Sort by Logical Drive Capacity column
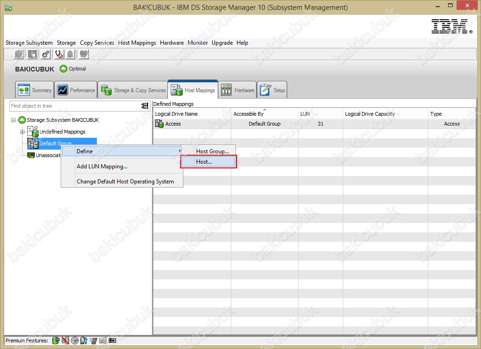Image resolution: width=481 pixels, height=349 pixels. 385,114
